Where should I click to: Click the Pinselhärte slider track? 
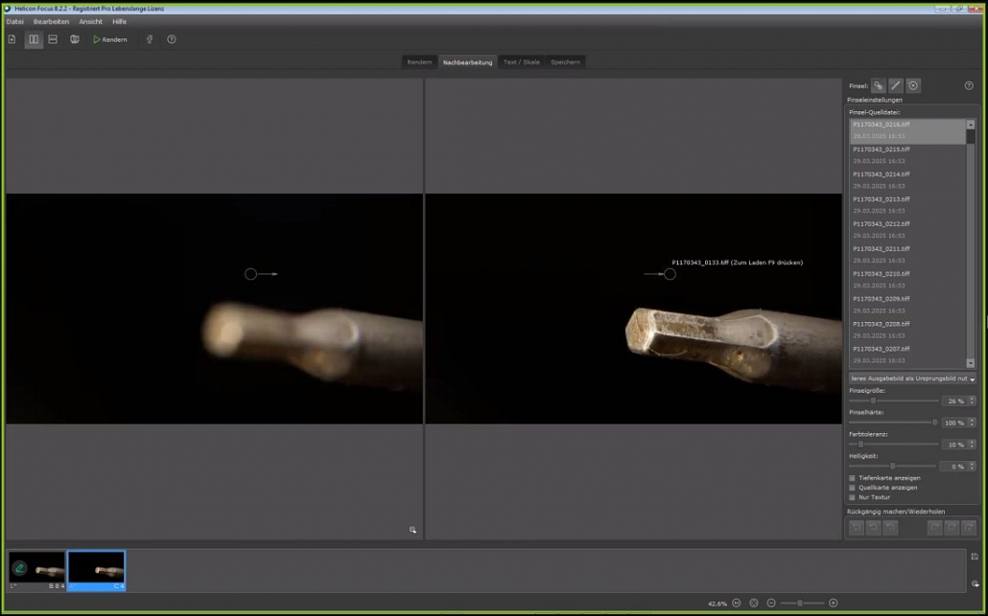point(892,422)
